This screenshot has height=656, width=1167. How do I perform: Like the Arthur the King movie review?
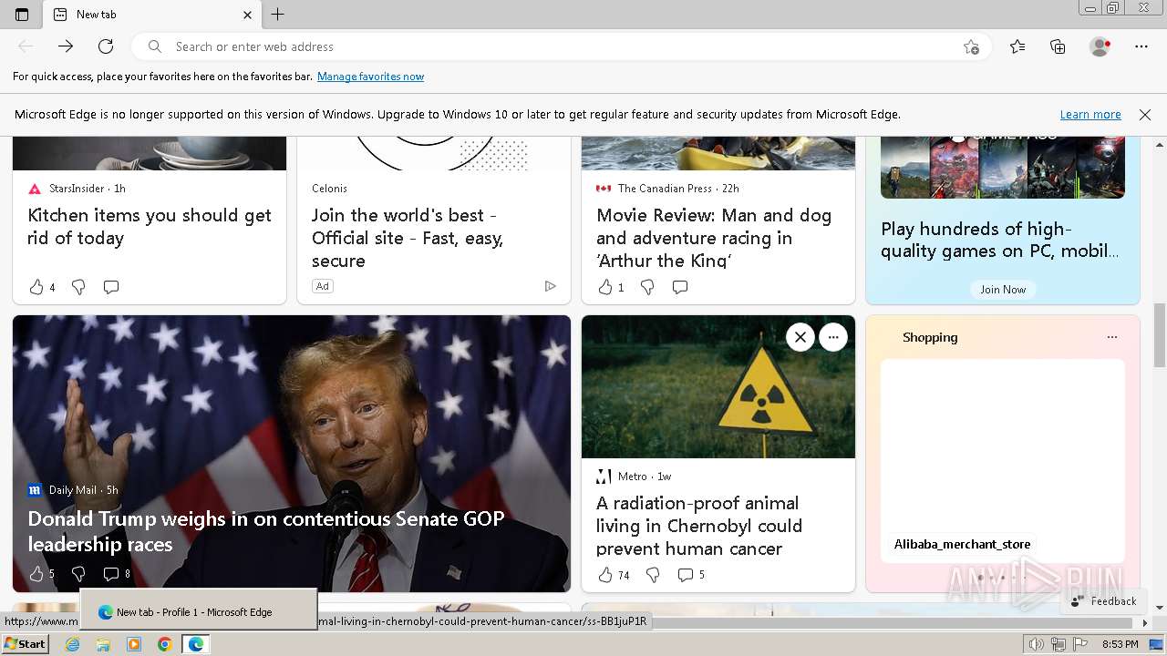tap(605, 287)
